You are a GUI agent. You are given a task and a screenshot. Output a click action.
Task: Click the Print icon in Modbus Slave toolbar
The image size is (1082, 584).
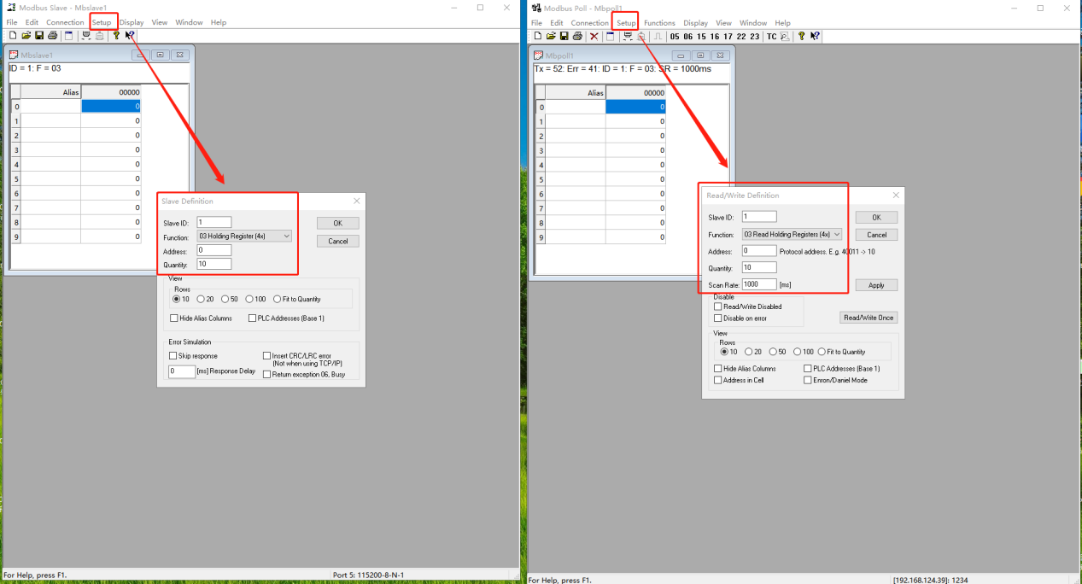52,36
